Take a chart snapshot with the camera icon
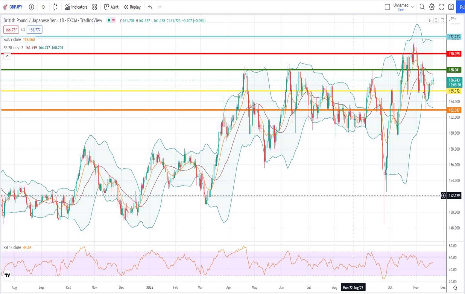 (x=451, y=7)
